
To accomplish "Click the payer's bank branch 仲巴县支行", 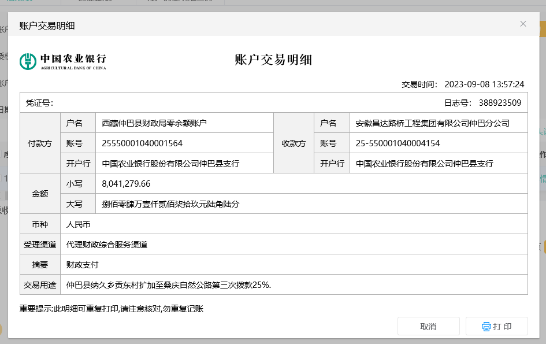I will [170, 164].
